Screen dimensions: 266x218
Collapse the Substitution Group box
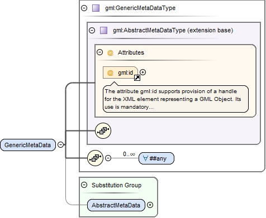coord(84,185)
